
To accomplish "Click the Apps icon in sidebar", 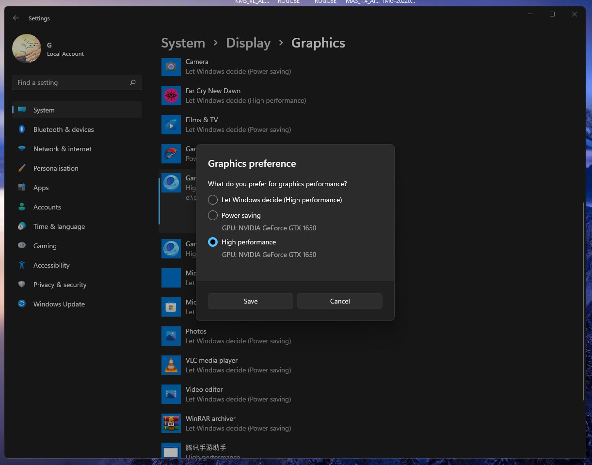I will pyautogui.click(x=22, y=187).
